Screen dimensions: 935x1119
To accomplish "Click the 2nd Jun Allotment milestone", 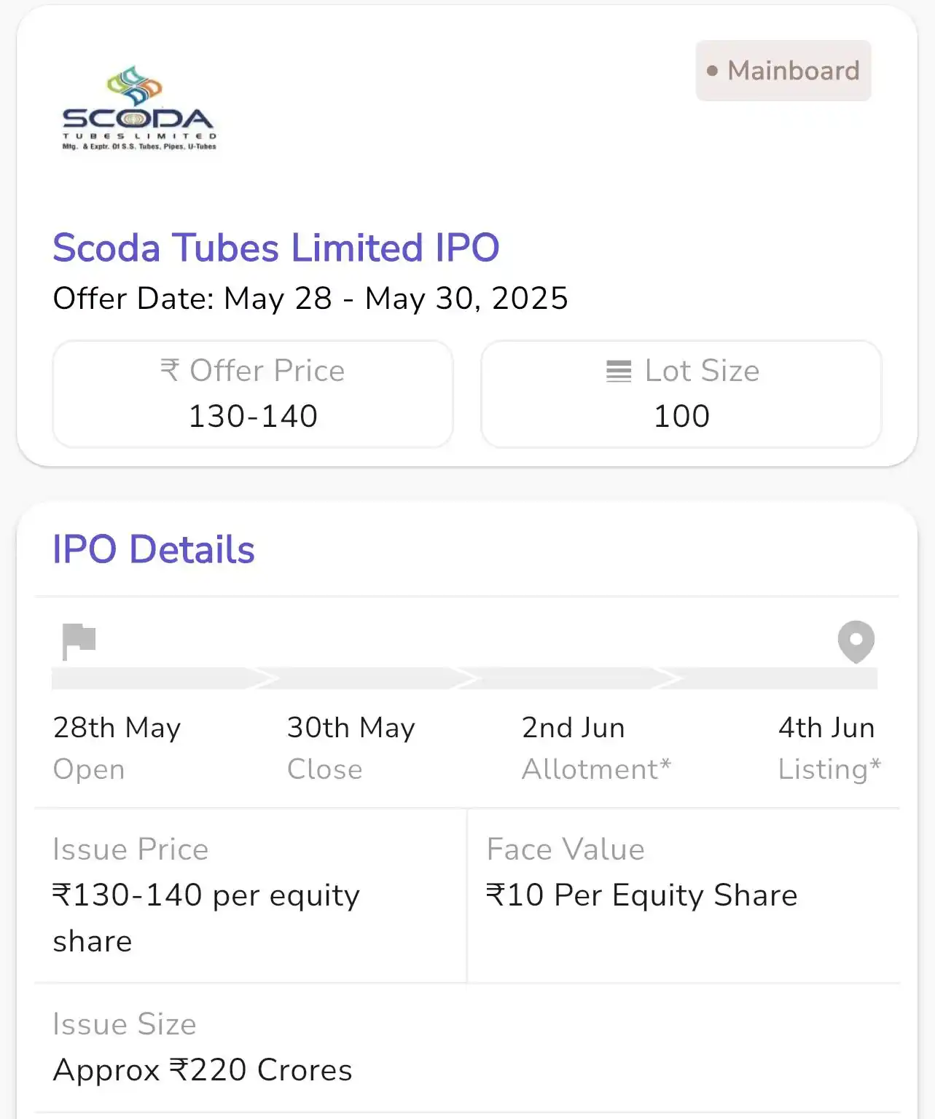I will pos(596,747).
